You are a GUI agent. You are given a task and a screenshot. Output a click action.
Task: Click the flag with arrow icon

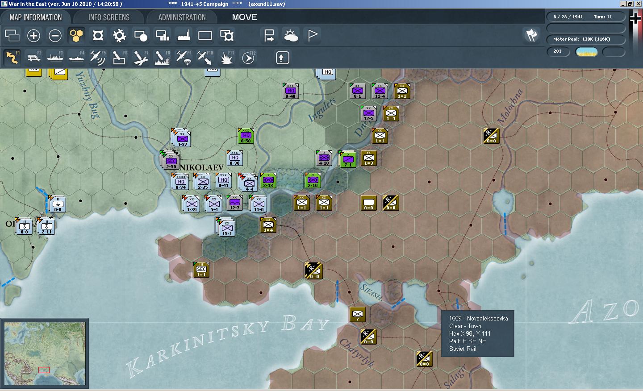269,35
